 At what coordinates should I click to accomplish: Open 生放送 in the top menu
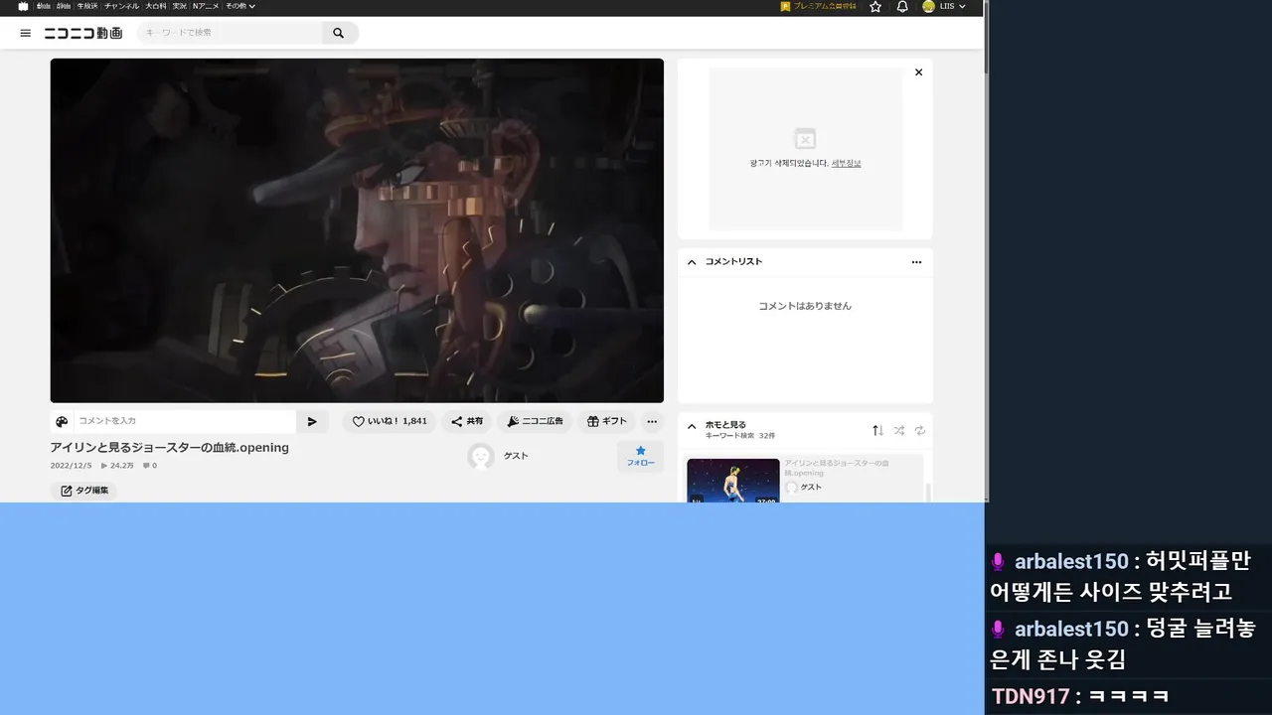87,6
